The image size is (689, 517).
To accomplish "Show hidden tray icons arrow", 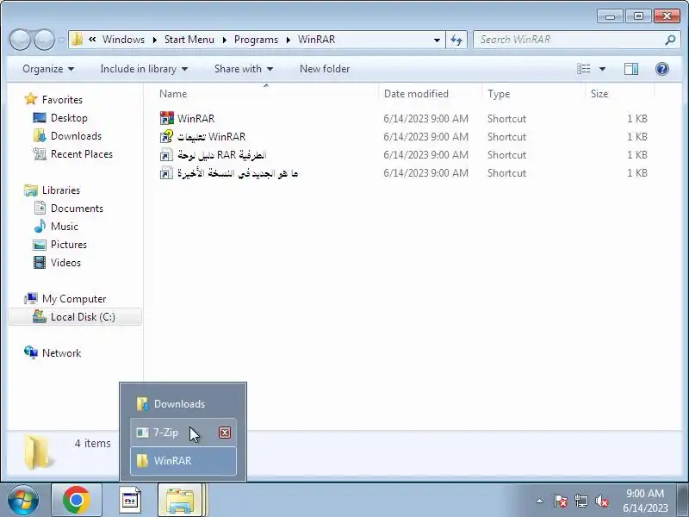I will click(x=540, y=501).
